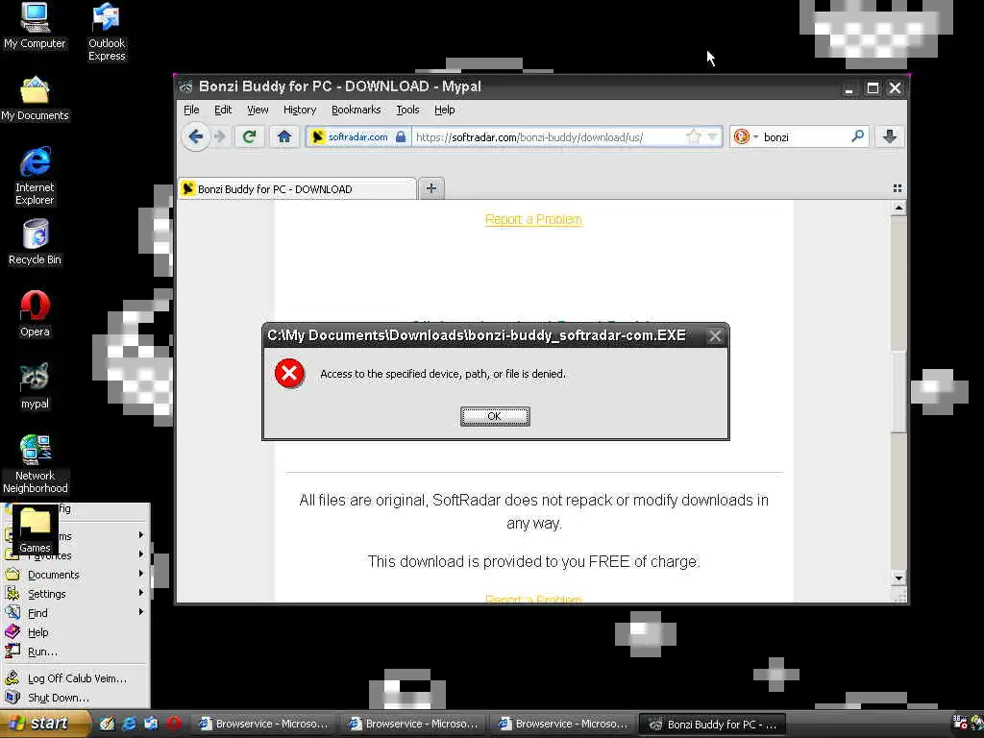Switch to second Browservice taskbar button
Screen dimensions: 984x738
click(x=414, y=725)
